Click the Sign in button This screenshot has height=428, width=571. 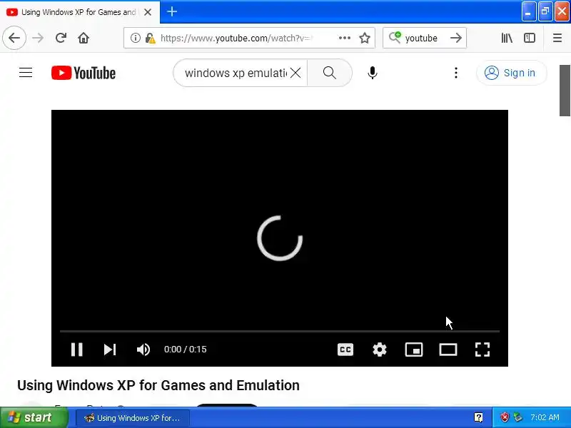(511, 73)
